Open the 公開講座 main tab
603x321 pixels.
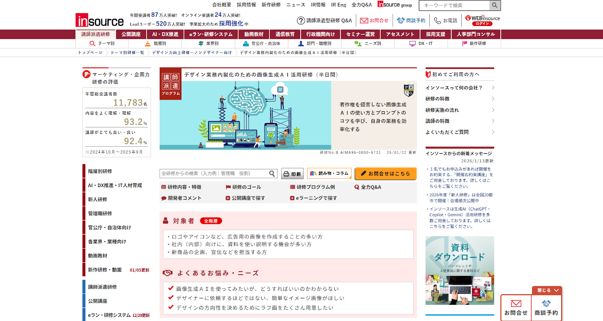(x=131, y=34)
